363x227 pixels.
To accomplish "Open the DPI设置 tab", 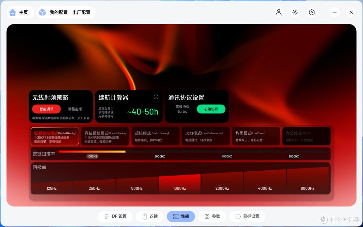I will [x=116, y=216].
